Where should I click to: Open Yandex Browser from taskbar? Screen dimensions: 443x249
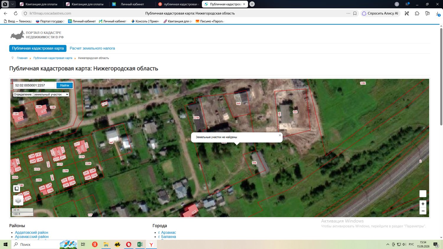[151, 244]
